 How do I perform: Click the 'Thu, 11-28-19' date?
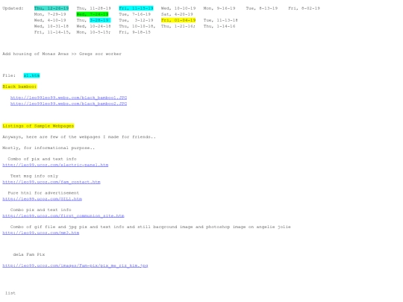coord(93,8)
